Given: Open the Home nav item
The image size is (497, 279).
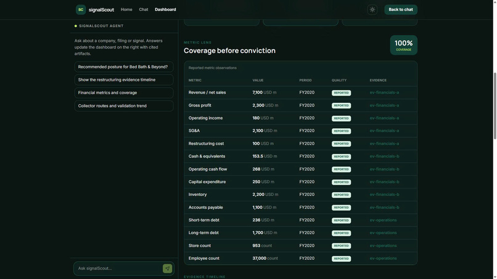Looking at the screenshot, I should [x=126, y=9].
